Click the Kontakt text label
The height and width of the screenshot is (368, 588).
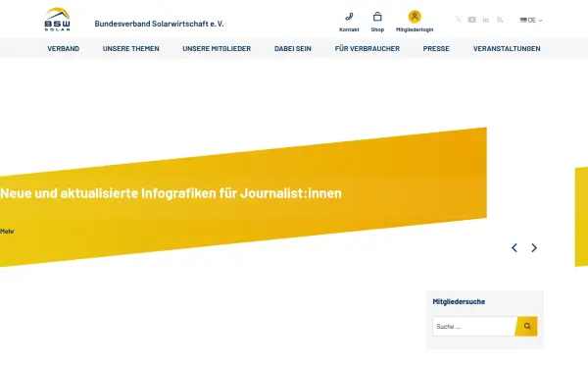pyautogui.click(x=349, y=29)
